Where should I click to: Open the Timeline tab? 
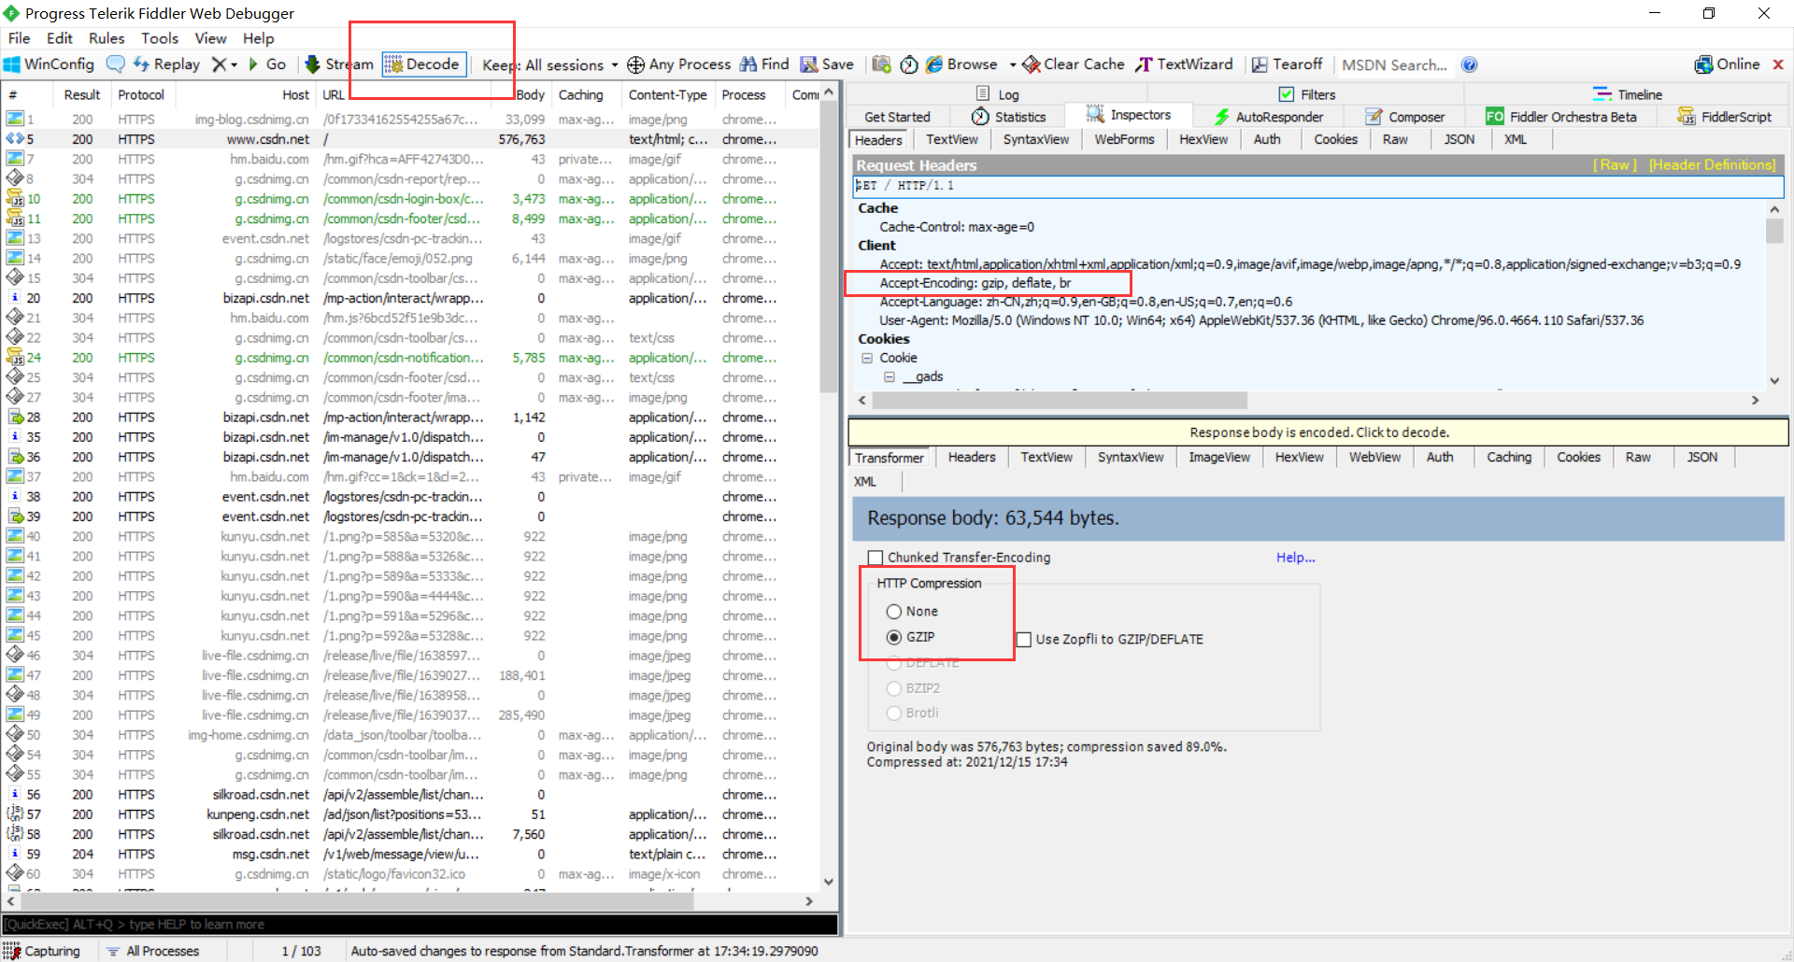1627,94
